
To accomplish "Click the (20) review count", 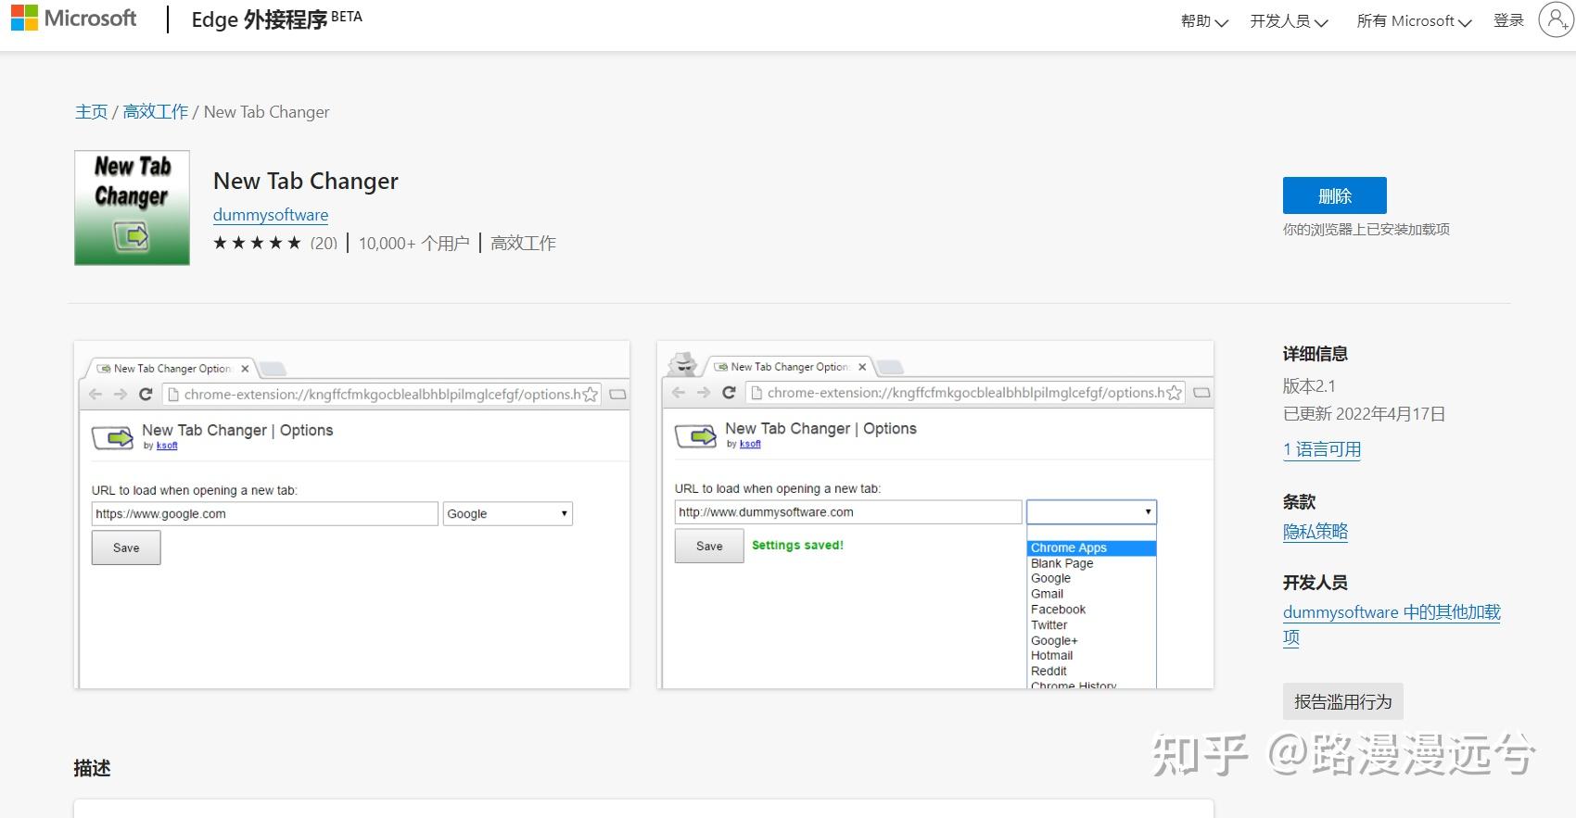I will (324, 244).
